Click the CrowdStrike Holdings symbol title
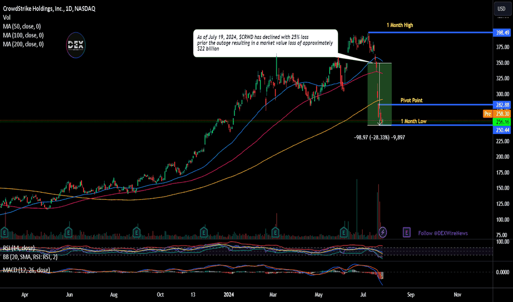The image size is (513, 302). [49, 9]
